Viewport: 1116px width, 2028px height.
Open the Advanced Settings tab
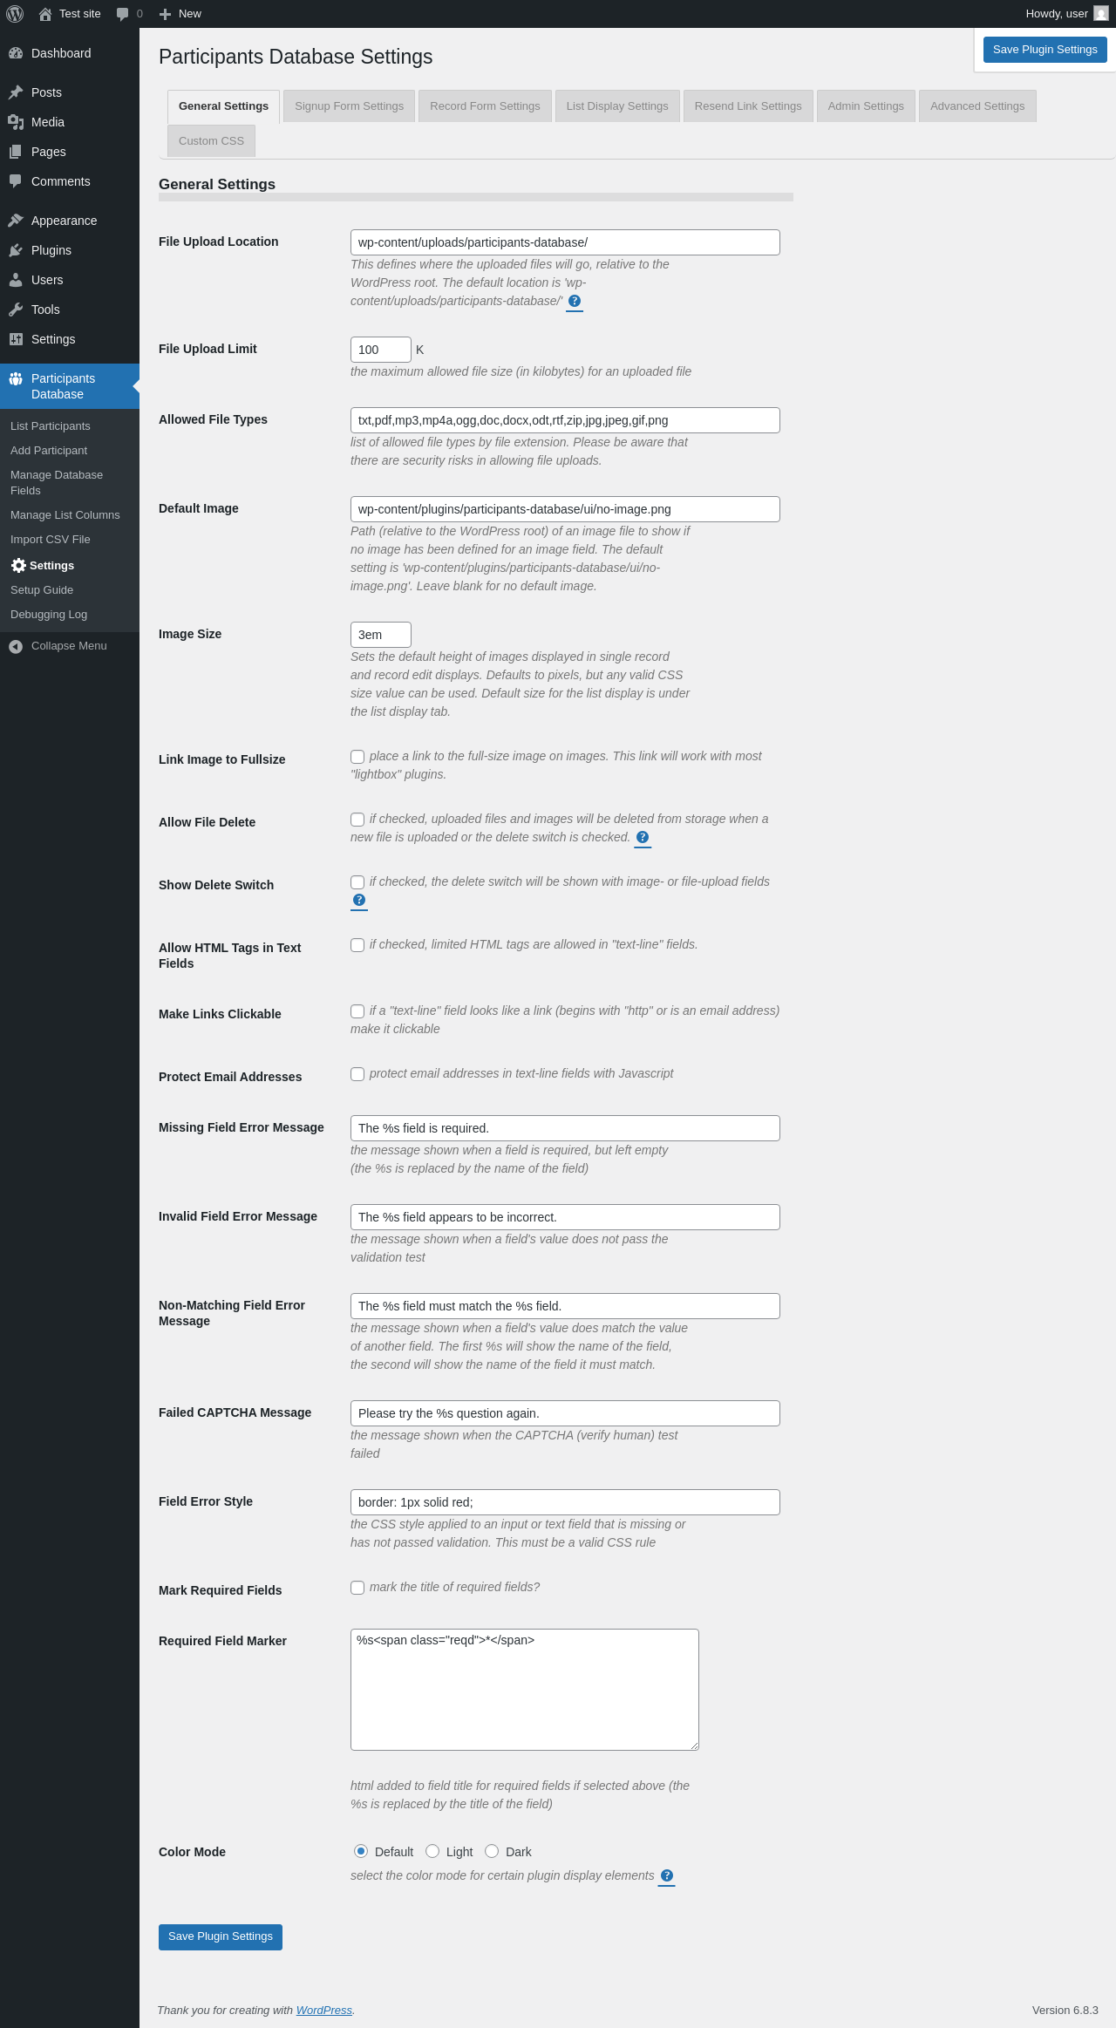pyautogui.click(x=977, y=106)
